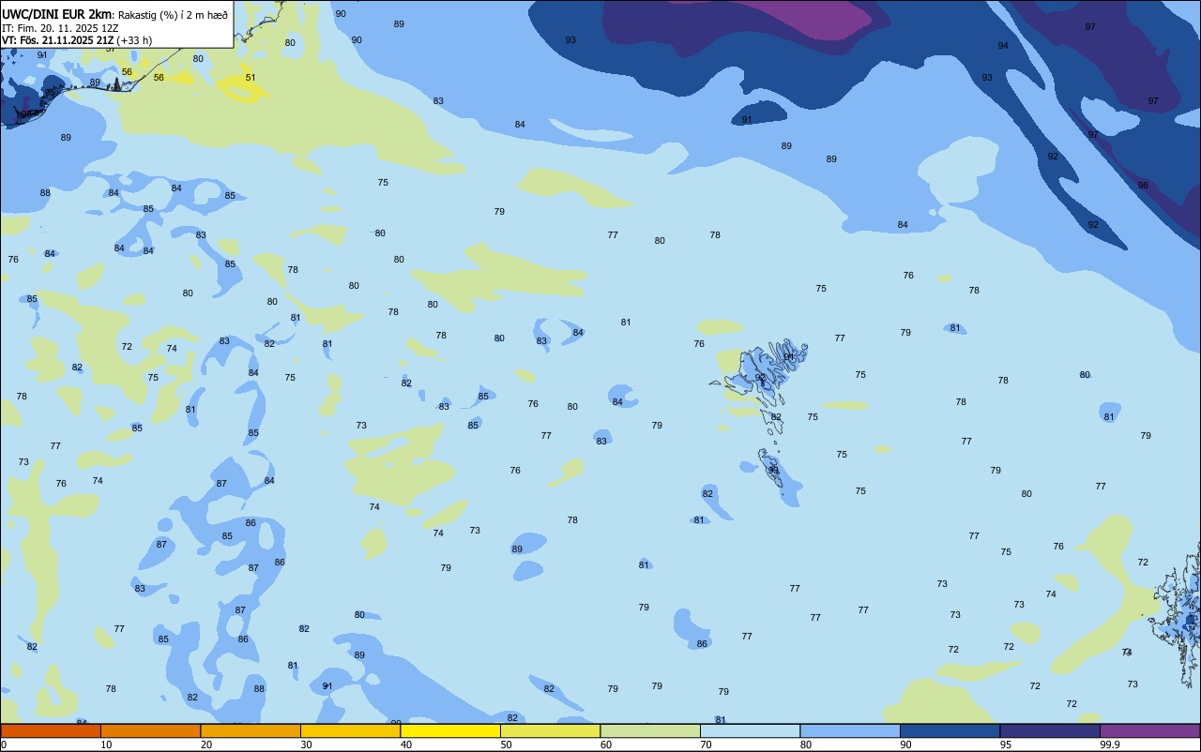Click the initial time line IT: Fim. 20. 11. 2025 12Z

60,27
